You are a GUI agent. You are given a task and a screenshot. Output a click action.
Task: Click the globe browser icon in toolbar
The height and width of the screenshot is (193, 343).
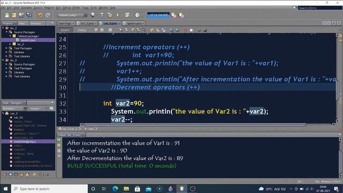pos(93,15)
